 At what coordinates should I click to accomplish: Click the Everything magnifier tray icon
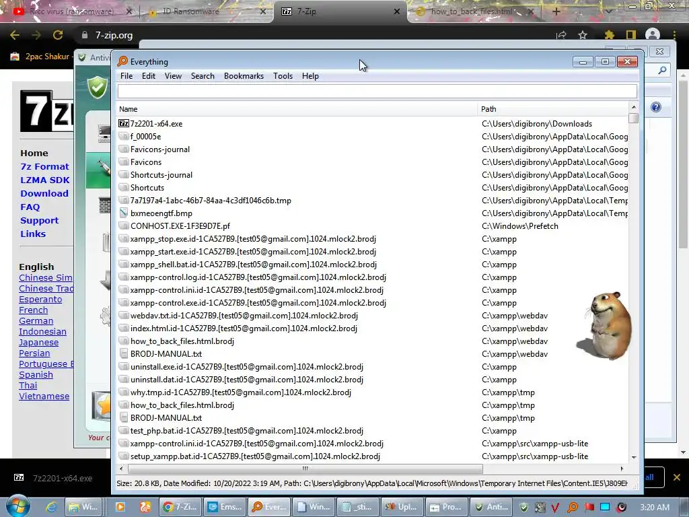pos(573,508)
